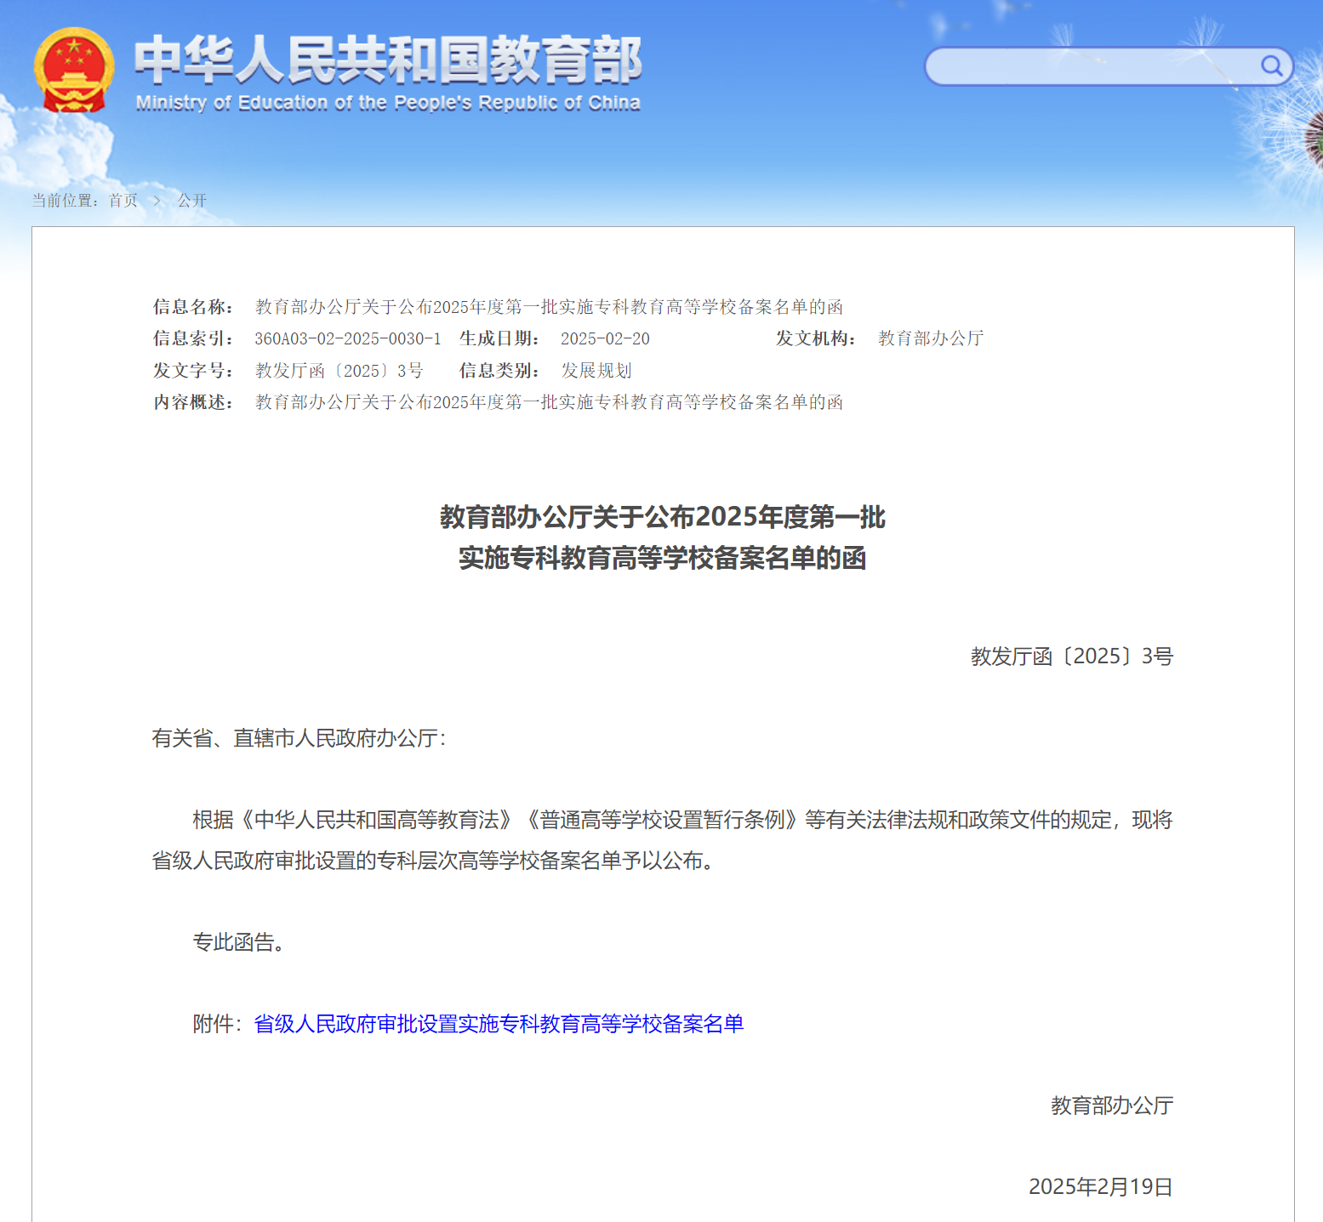The image size is (1323, 1222).
Task: Click the issuing agency value 教育部办公厅
Action: tap(931, 338)
